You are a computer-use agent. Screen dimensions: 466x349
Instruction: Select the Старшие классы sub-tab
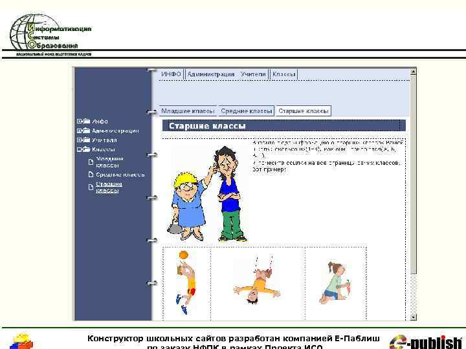point(304,111)
